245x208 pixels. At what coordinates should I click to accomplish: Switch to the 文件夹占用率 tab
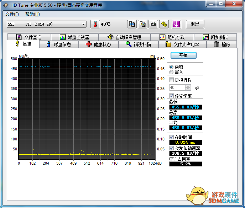point(182,44)
